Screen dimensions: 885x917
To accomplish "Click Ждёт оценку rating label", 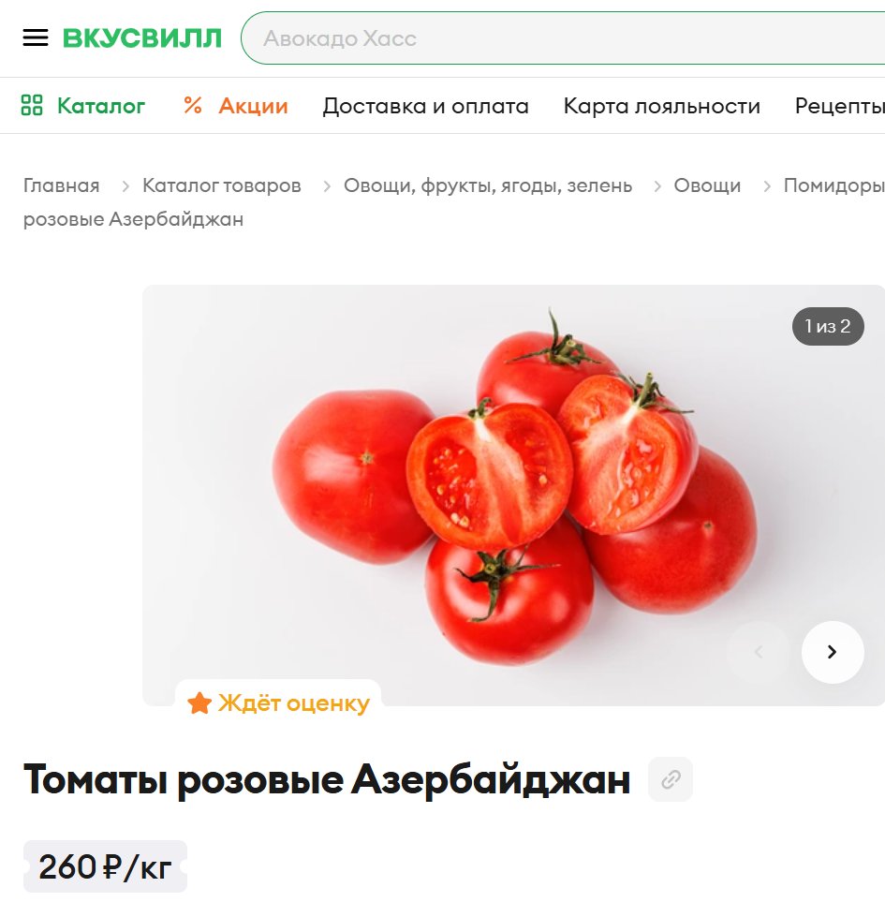I will coord(278,703).
